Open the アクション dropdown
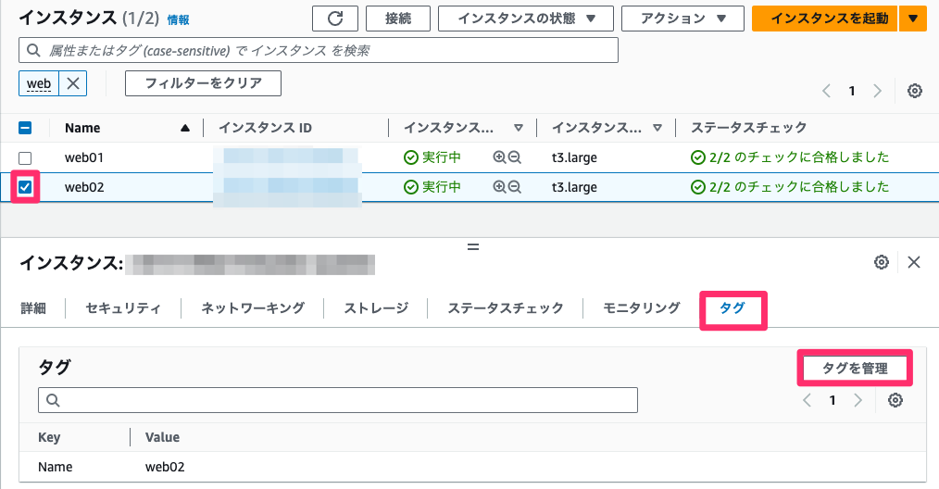Viewport: 939px width, 489px height. pos(682,19)
